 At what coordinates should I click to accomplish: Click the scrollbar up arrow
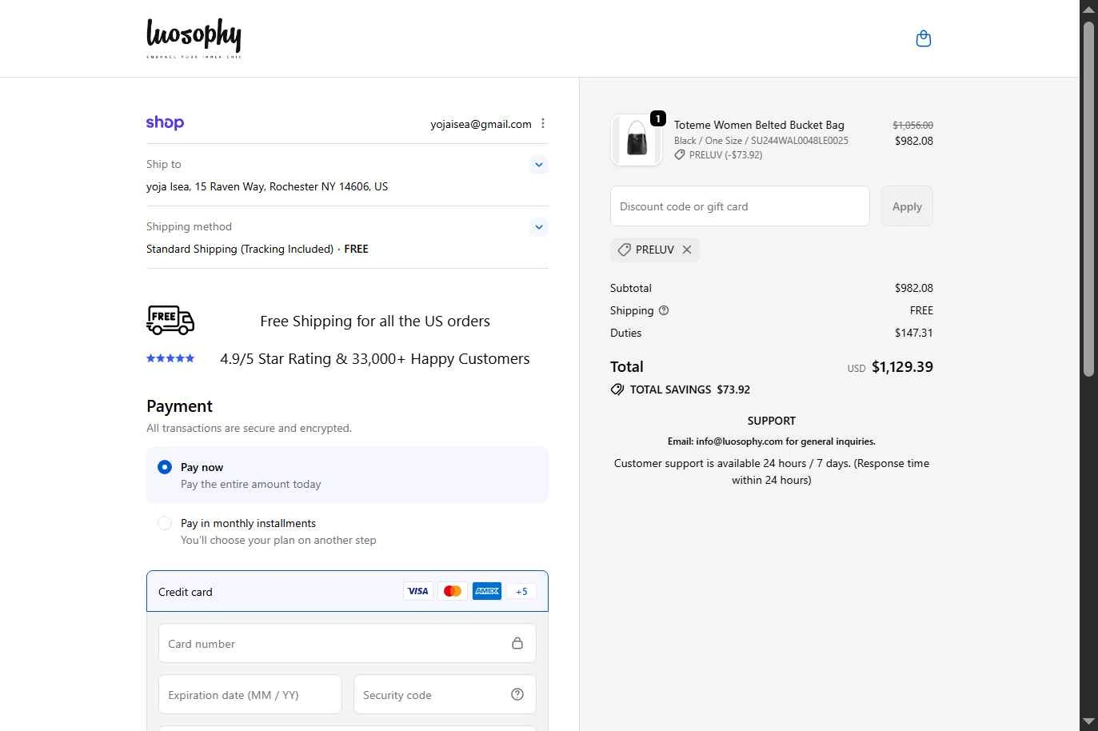(x=1088, y=10)
